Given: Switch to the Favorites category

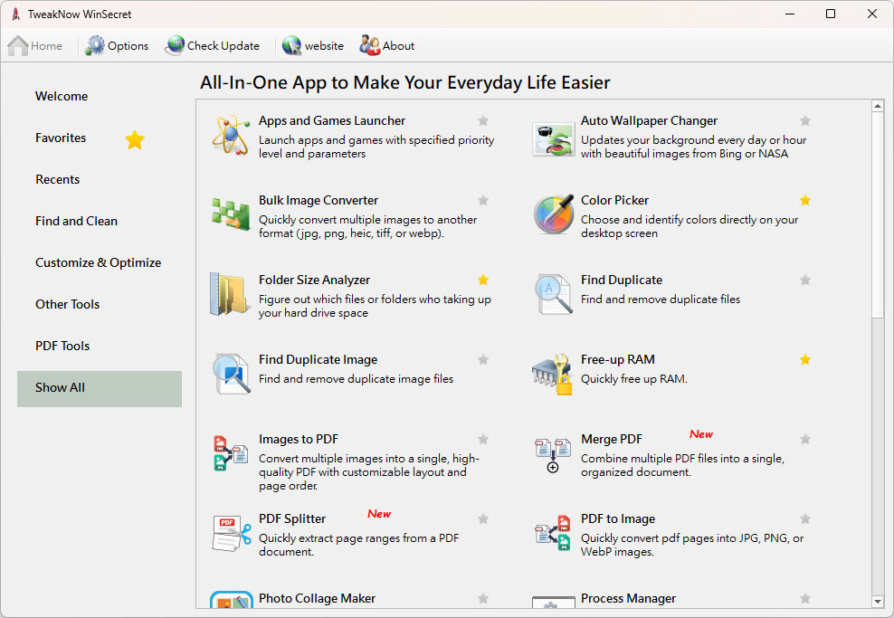Looking at the screenshot, I should [61, 138].
